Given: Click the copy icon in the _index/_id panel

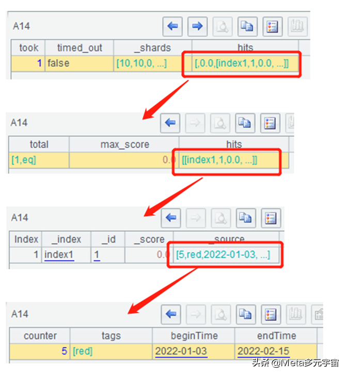Looking at the screenshot, I should click(x=246, y=218).
